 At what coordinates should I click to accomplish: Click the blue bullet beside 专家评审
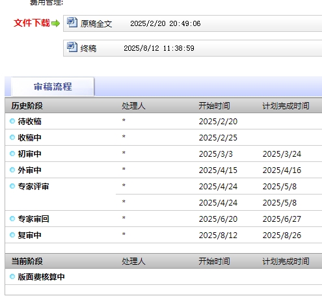point(12,186)
